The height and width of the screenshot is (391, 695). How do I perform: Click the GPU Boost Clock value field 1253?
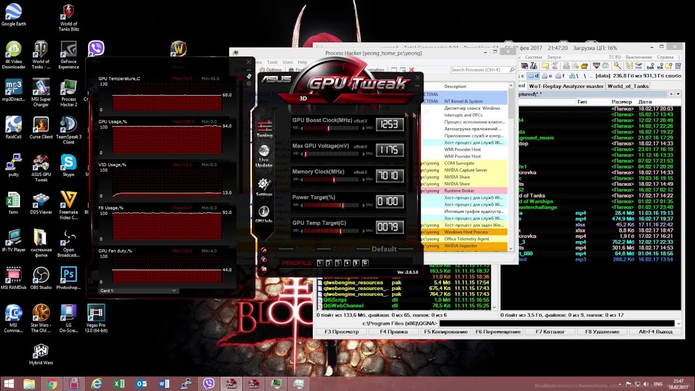(390, 124)
